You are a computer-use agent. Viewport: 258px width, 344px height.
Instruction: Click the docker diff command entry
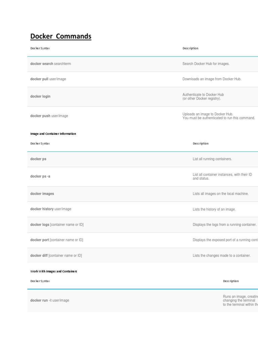[x=56, y=255]
